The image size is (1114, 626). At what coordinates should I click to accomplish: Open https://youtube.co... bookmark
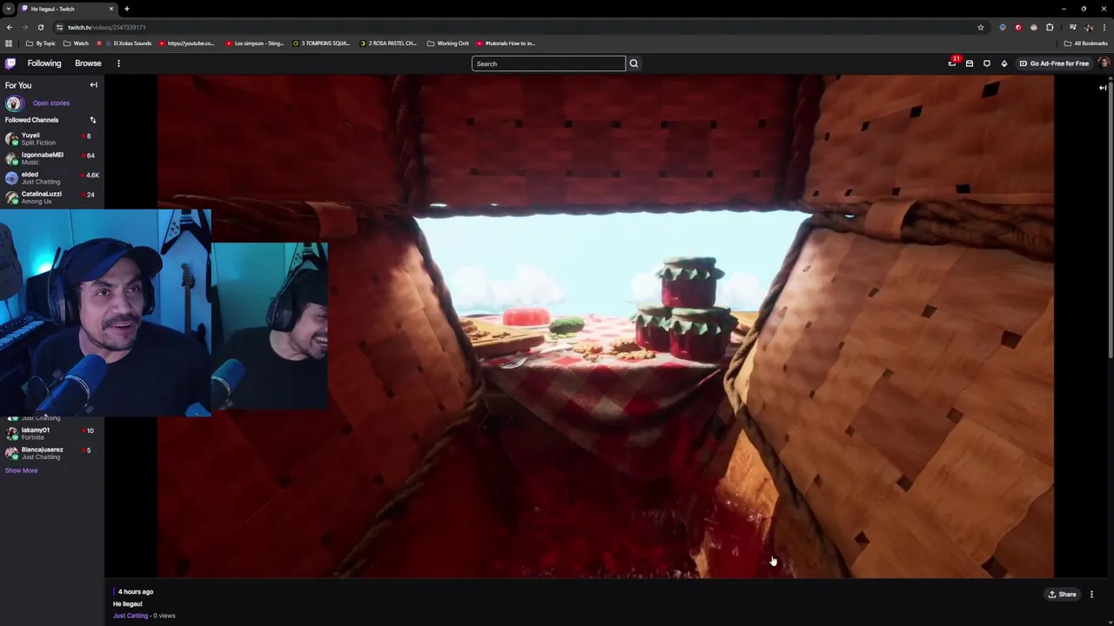(186, 43)
